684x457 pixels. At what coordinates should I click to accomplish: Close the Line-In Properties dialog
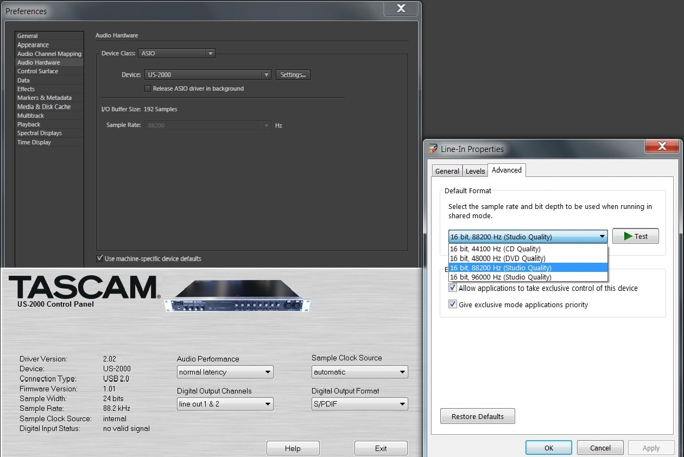click(x=662, y=146)
